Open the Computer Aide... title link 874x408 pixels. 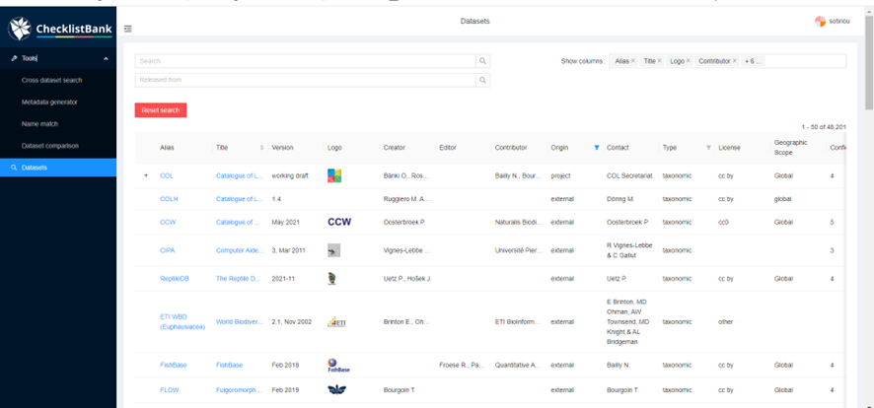tap(241, 250)
